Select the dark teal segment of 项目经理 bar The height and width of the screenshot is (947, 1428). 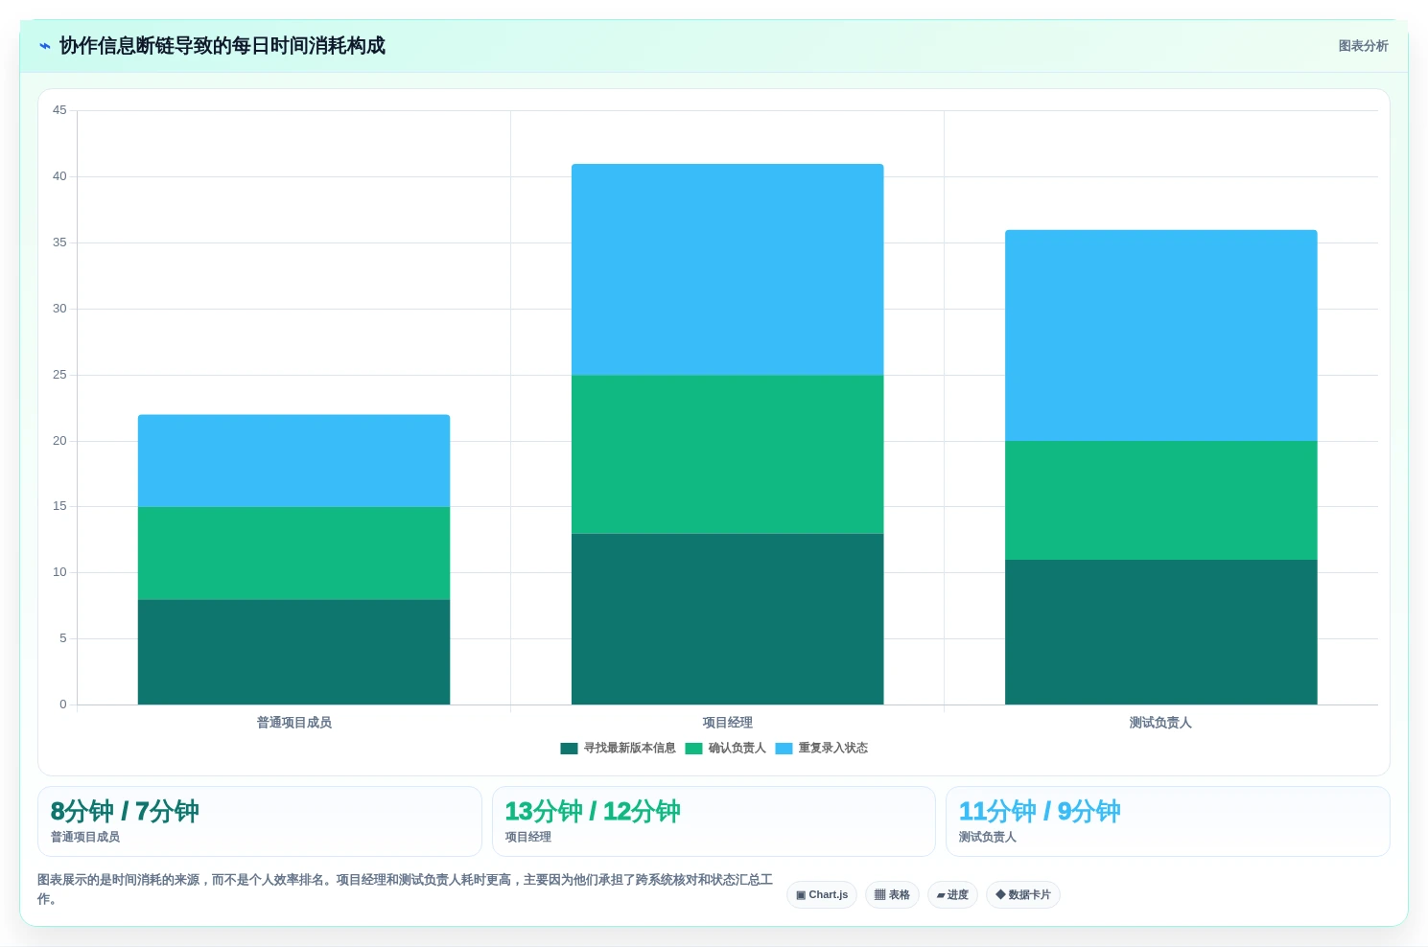coord(727,619)
